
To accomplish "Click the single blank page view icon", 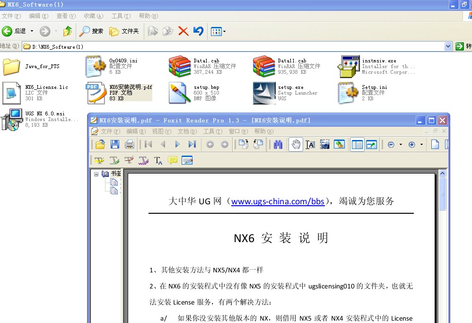I will pos(435,145).
